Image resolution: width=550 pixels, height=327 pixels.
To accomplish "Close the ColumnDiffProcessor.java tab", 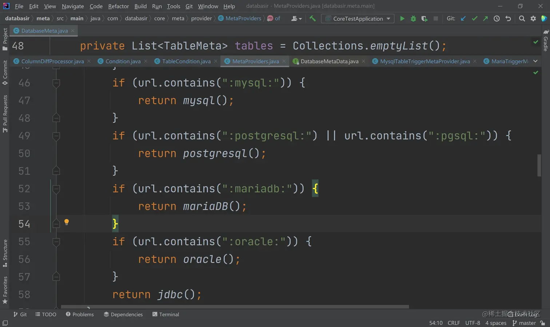I will 89,61.
